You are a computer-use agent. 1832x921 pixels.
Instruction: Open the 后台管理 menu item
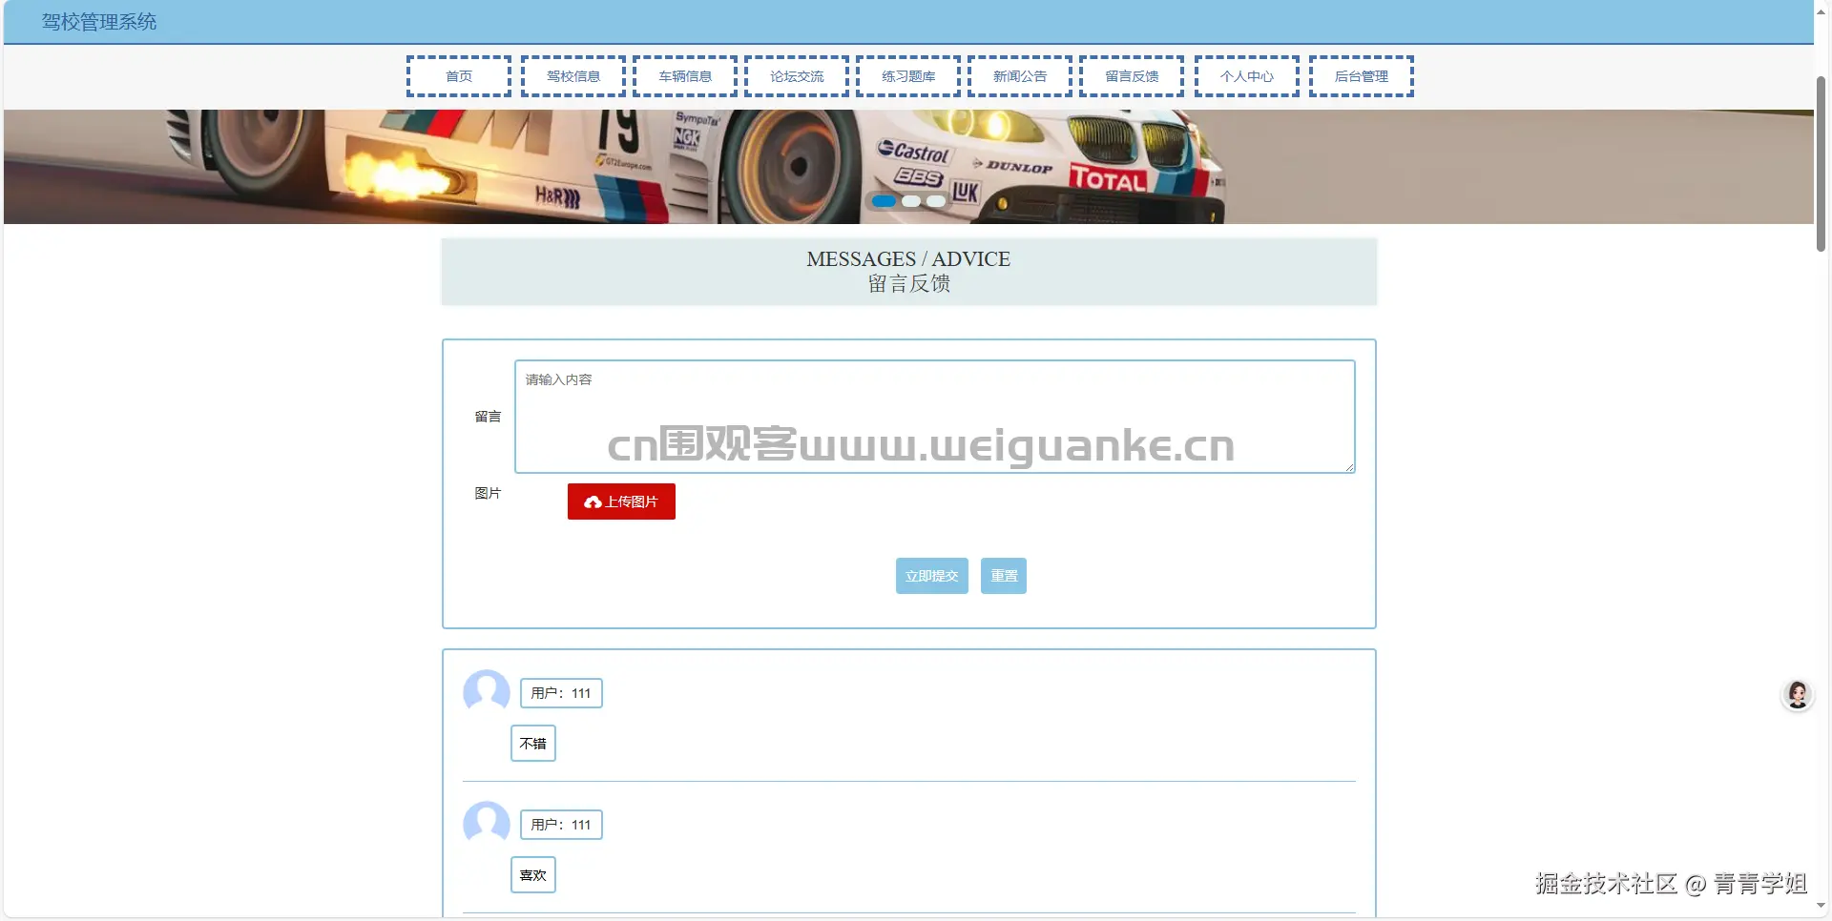[x=1362, y=76]
